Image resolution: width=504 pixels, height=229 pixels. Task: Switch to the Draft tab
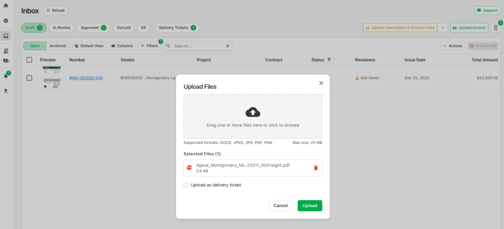(x=34, y=28)
